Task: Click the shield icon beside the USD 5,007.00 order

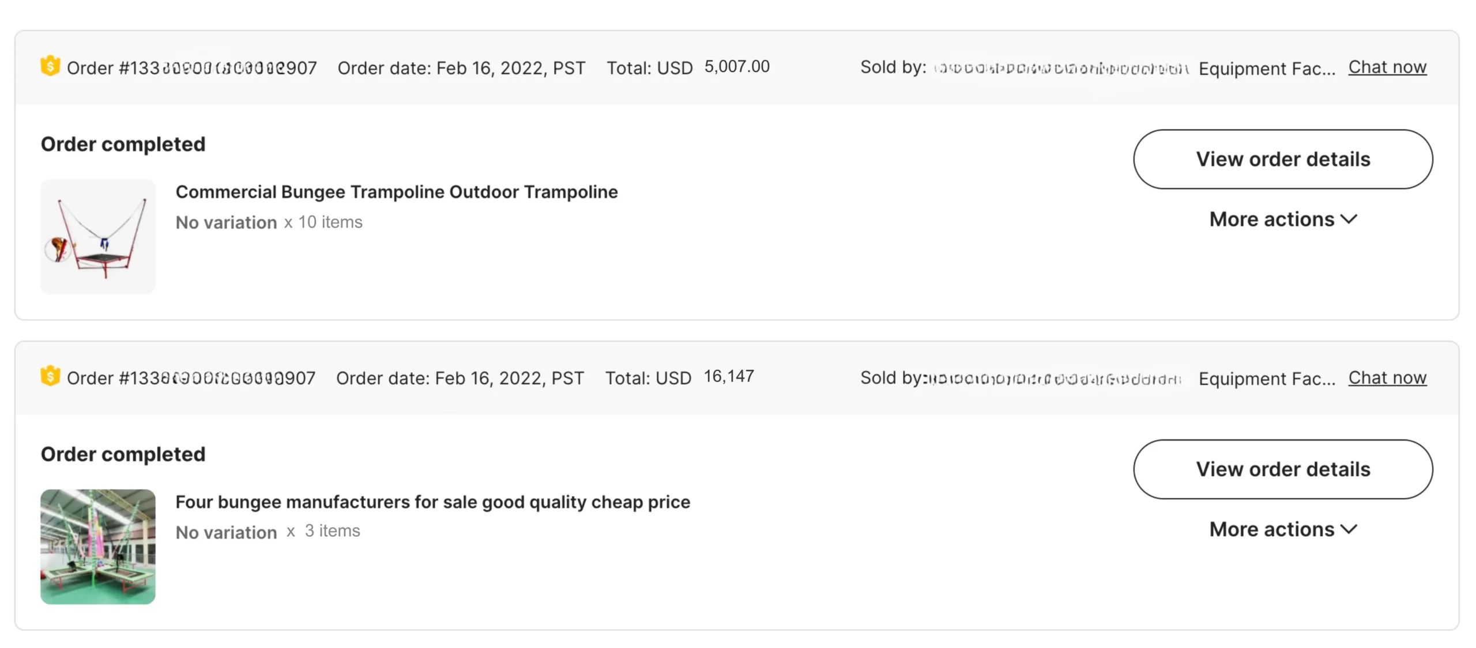Action: click(50, 66)
